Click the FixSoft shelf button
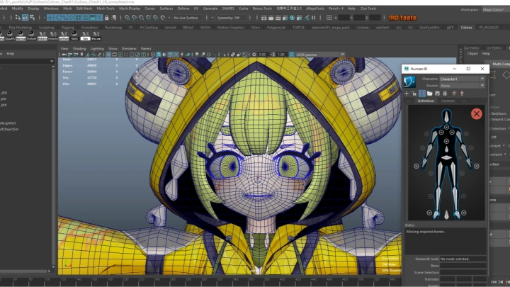This screenshot has height=287, width=510. point(31,35)
